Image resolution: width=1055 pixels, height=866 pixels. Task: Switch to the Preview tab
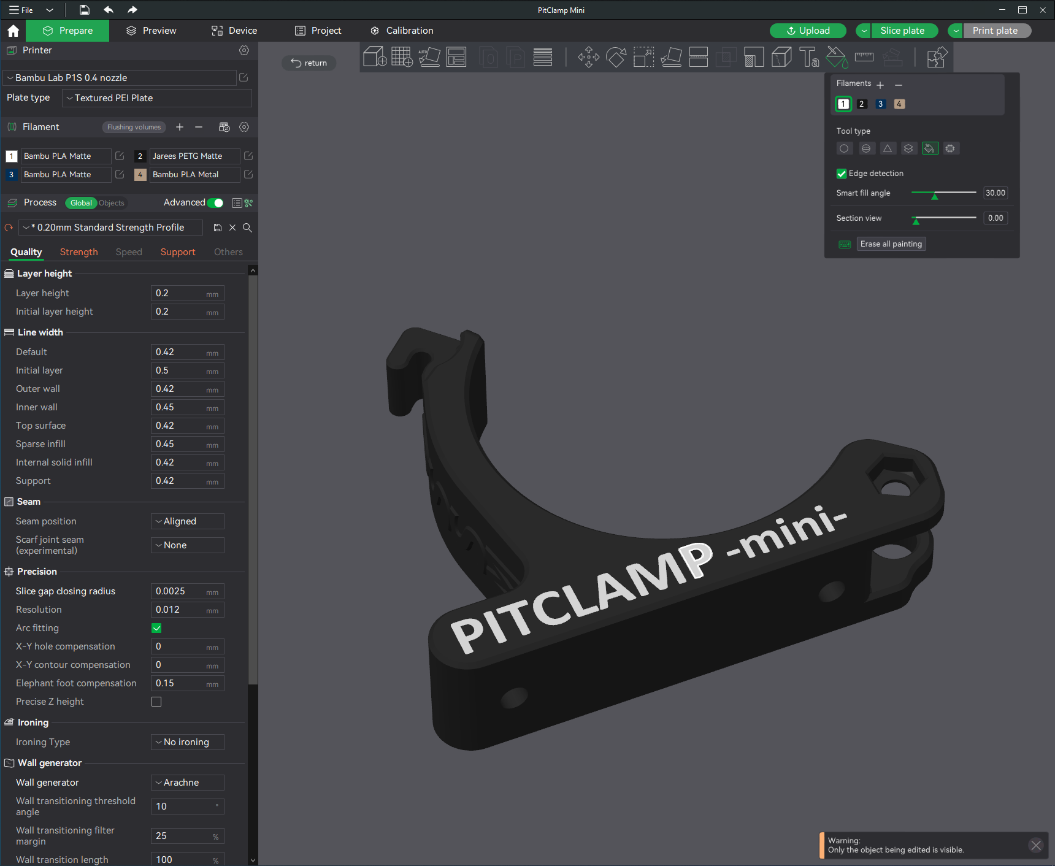click(151, 31)
